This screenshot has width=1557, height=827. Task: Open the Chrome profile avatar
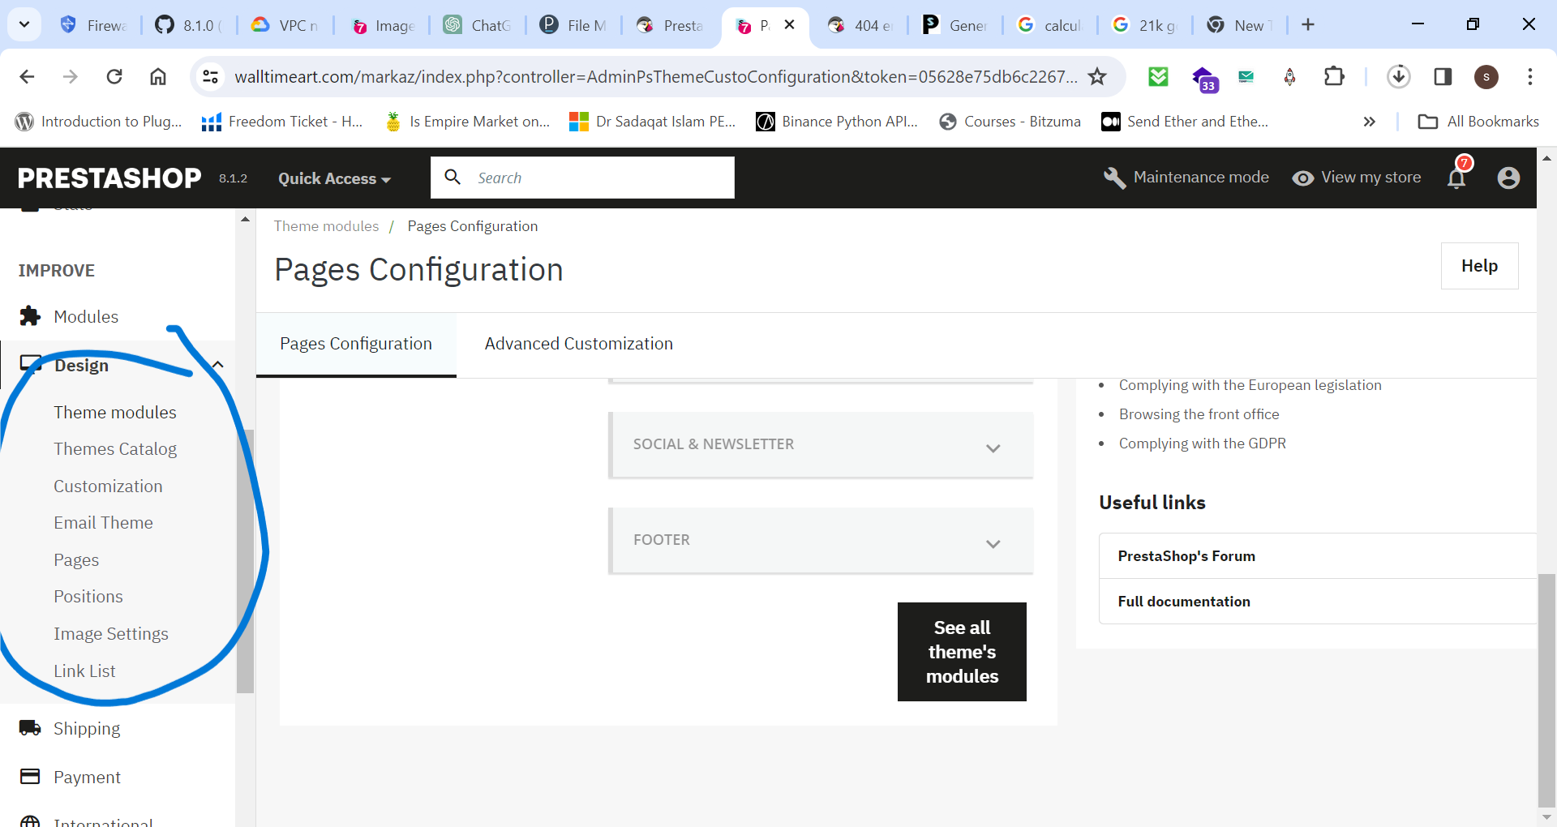(x=1486, y=76)
